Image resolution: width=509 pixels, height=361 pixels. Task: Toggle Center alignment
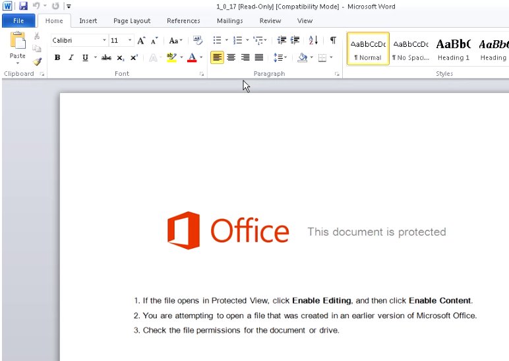pyautogui.click(x=231, y=58)
